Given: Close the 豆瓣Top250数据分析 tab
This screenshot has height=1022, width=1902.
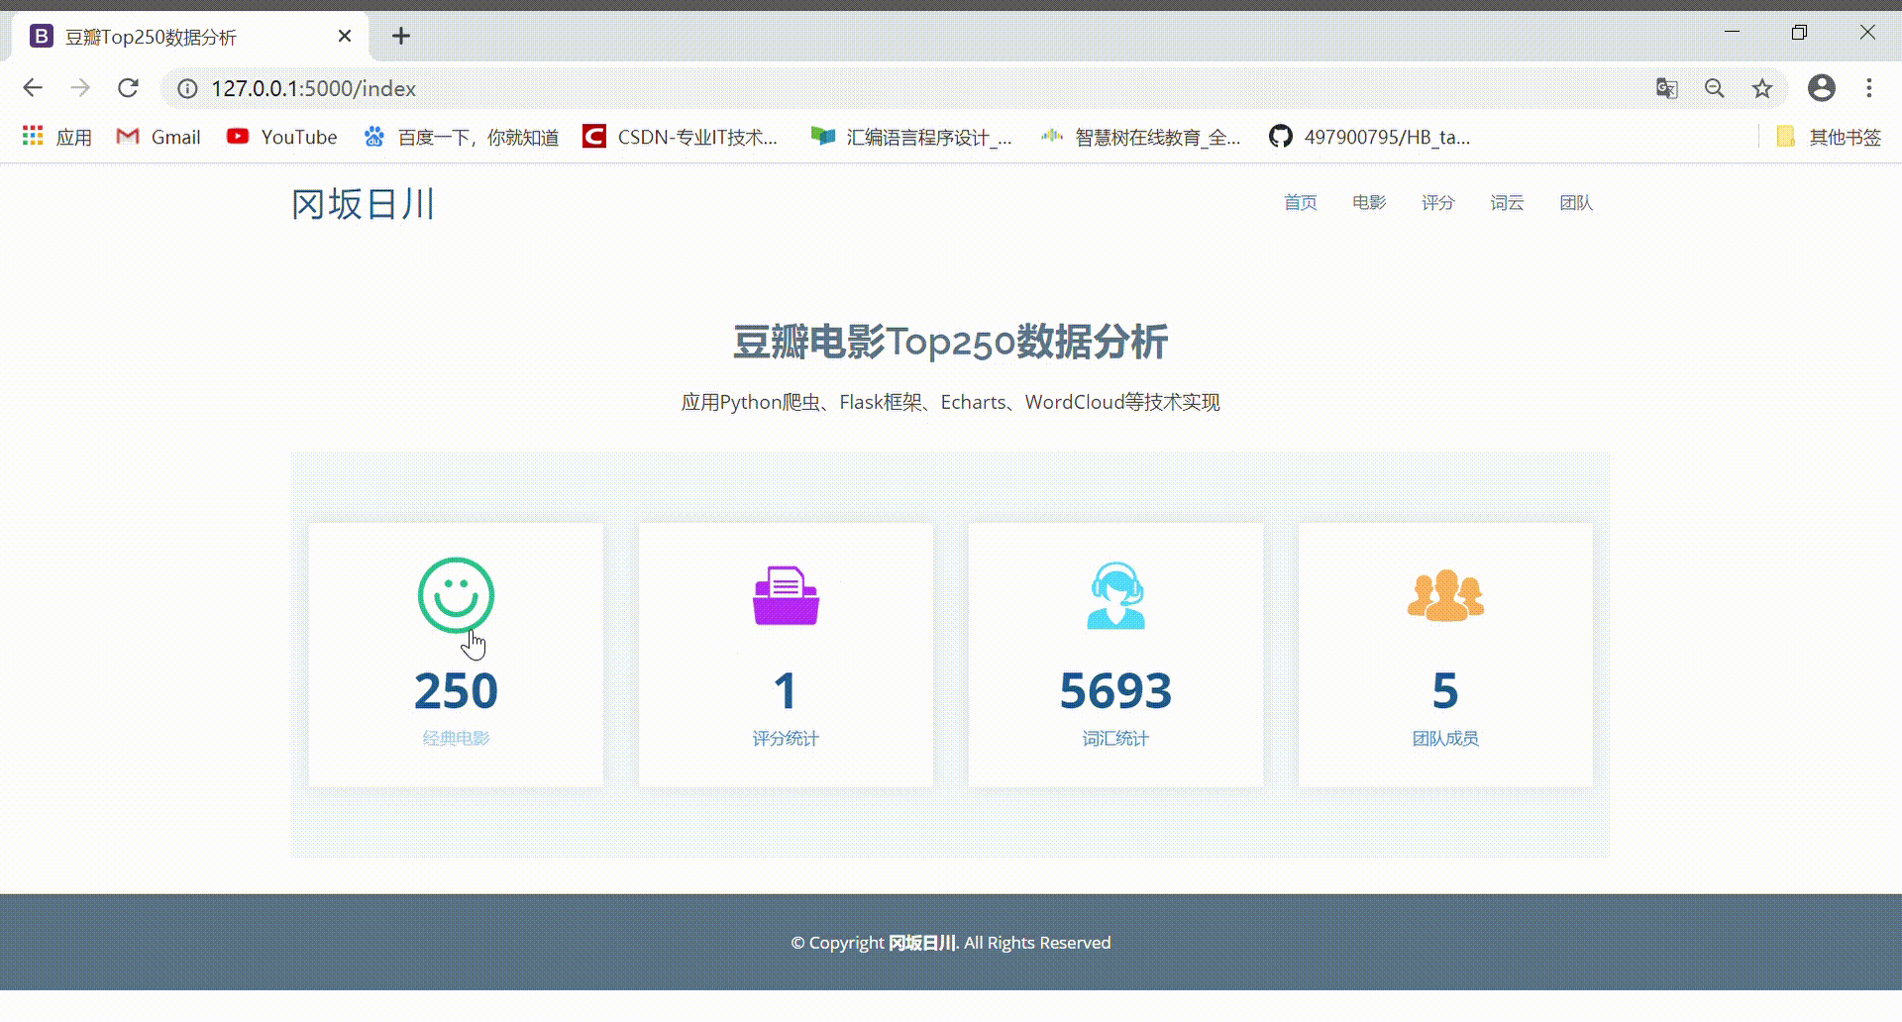Looking at the screenshot, I should (x=345, y=37).
